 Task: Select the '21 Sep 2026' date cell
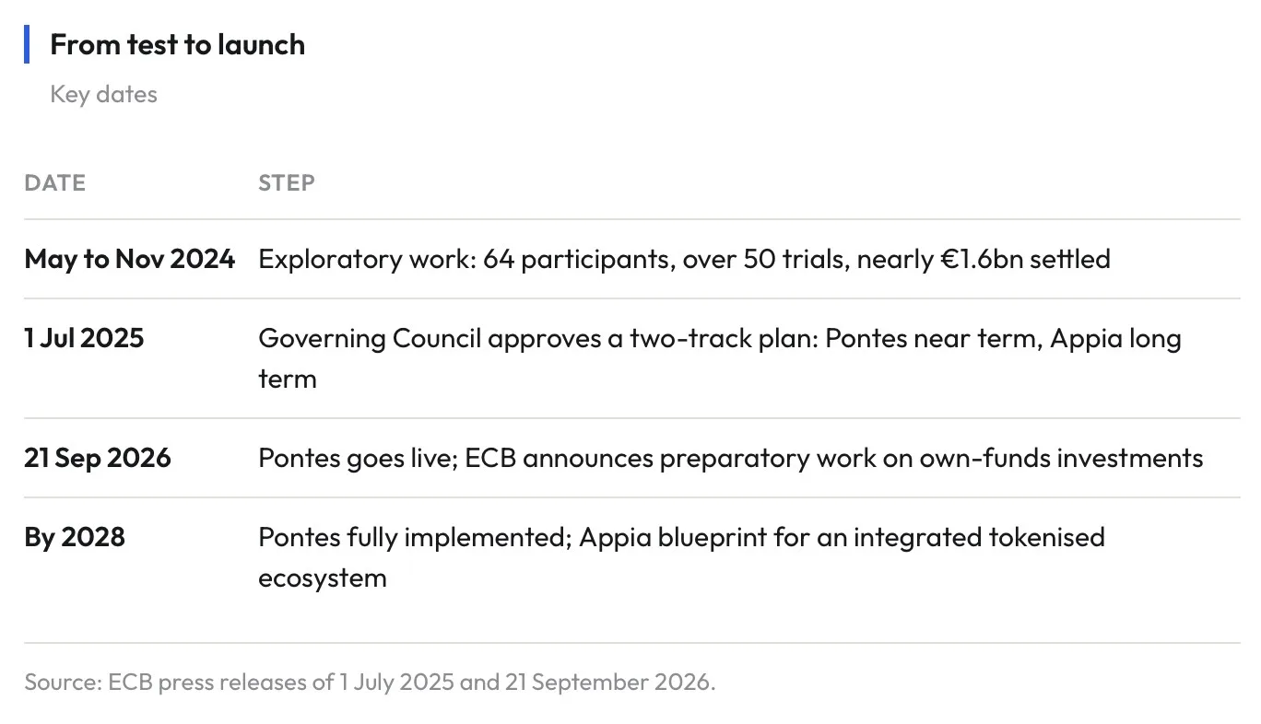coord(98,458)
